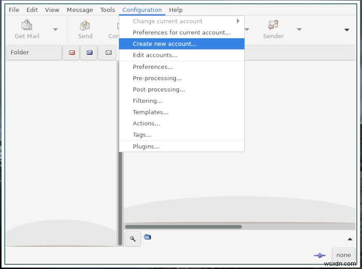Open the Help menu
Screen dimensions: 362x269
tap(176, 10)
